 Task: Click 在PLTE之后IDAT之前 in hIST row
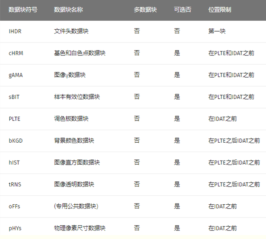(x=234, y=163)
